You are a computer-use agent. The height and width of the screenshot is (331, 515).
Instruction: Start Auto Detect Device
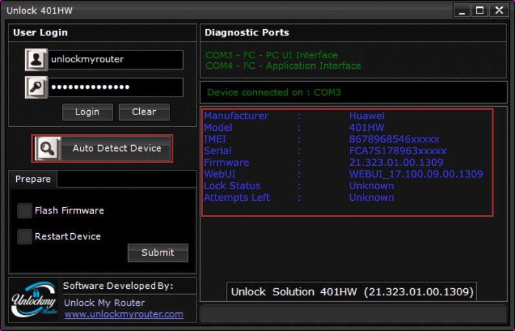pos(102,148)
